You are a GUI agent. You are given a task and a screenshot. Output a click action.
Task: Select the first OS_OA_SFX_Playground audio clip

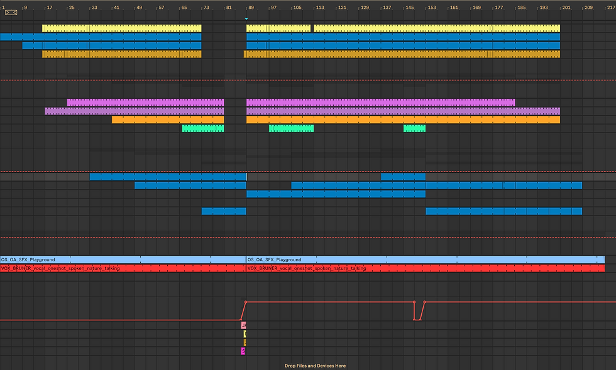click(123, 259)
